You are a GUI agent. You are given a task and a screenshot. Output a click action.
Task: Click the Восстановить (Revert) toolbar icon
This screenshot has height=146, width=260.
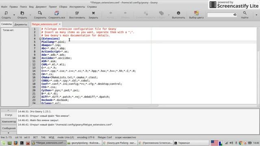77,13
